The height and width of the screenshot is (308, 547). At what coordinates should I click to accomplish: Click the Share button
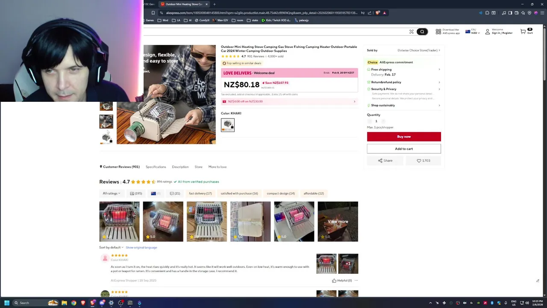(385, 160)
